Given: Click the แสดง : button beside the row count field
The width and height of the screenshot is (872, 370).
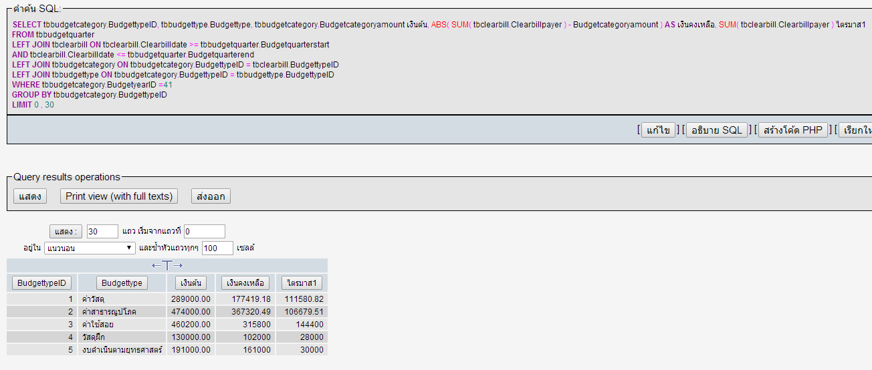Looking at the screenshot, I should pyautogui.click(x=66, y=232).
